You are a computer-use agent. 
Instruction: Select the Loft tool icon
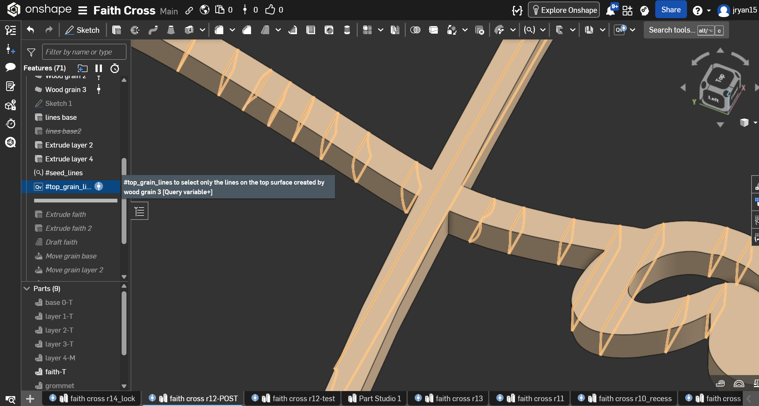171,30
